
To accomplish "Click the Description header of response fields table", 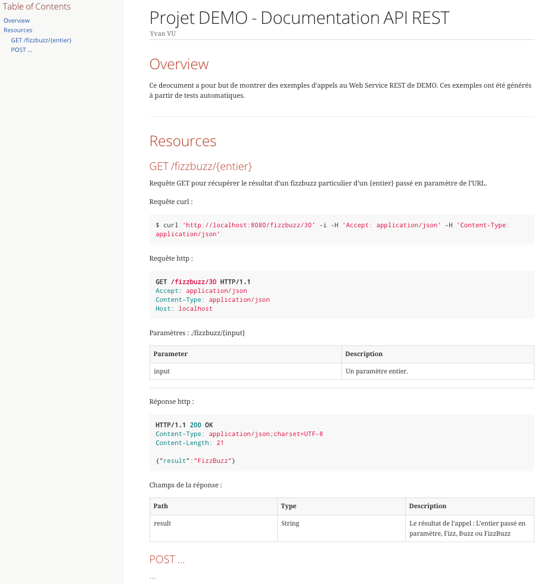I will [470, 506].
